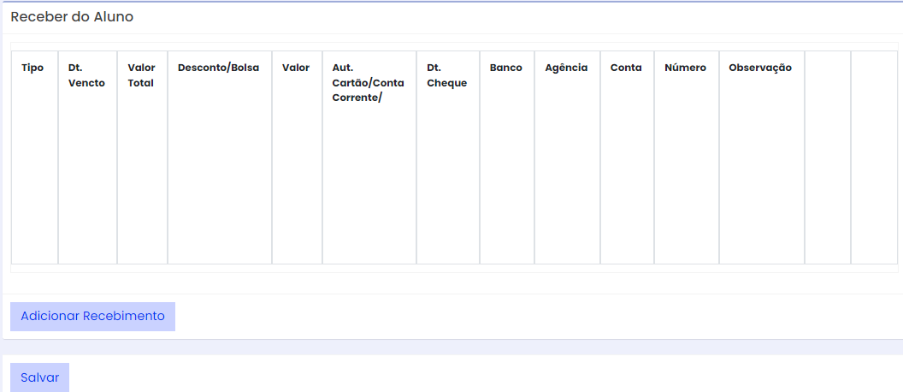
Task: Click the Adicionar Recebimento button
Action: coord(92,316)
